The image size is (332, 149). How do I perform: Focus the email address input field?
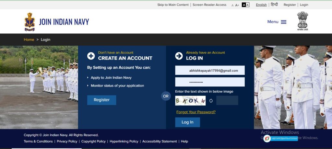(x=210, y=70)
